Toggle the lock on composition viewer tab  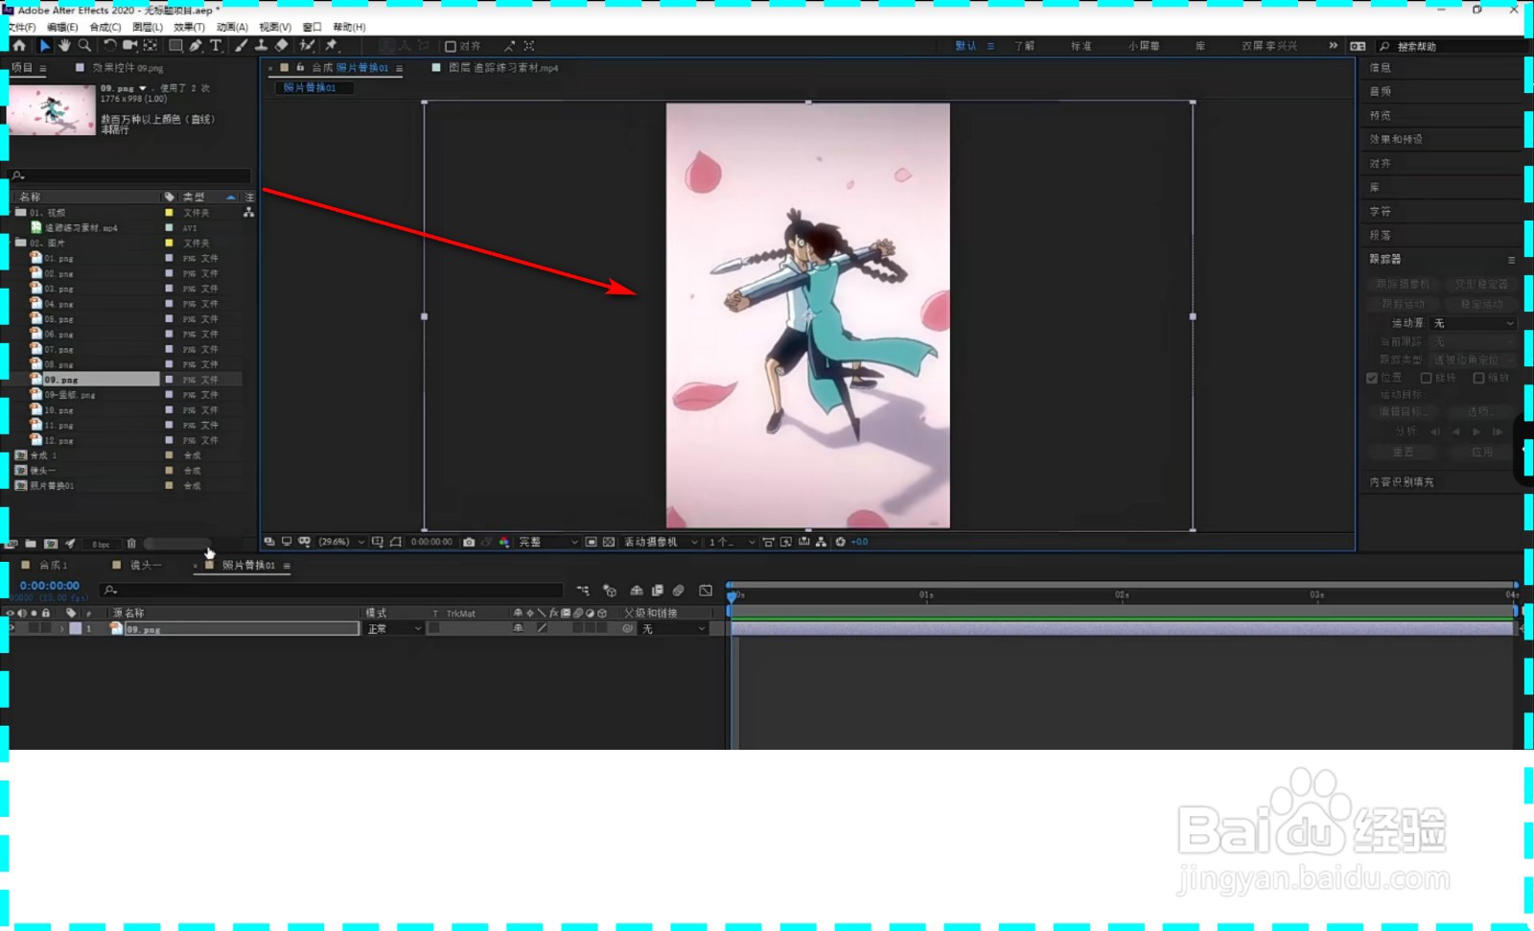pos(300,68)
